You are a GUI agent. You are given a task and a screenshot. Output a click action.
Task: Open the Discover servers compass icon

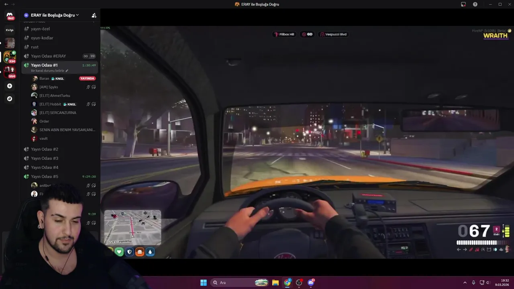(x=10, y=99)
